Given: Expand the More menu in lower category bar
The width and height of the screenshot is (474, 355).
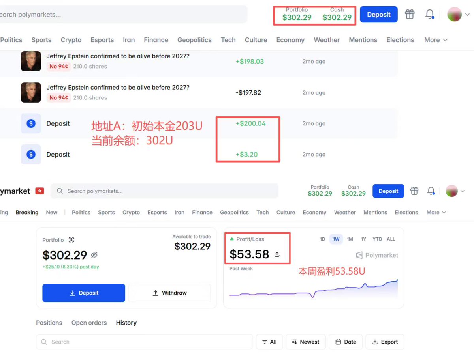Looking at the screenshot, I should click(436, 212).
